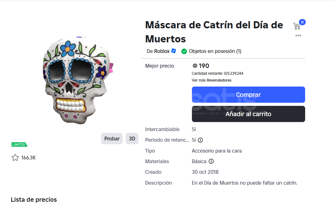Click Añadir al carrito button

248,114
